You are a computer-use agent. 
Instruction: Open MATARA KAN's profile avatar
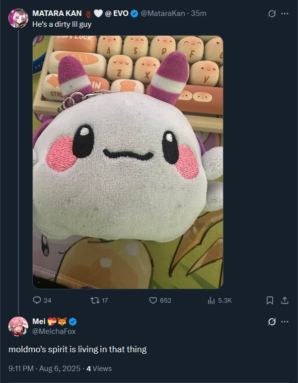click(18, 18)
